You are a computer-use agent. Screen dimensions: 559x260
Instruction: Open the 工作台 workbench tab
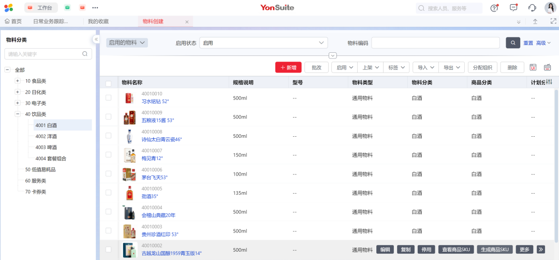[x=41, y=7]
